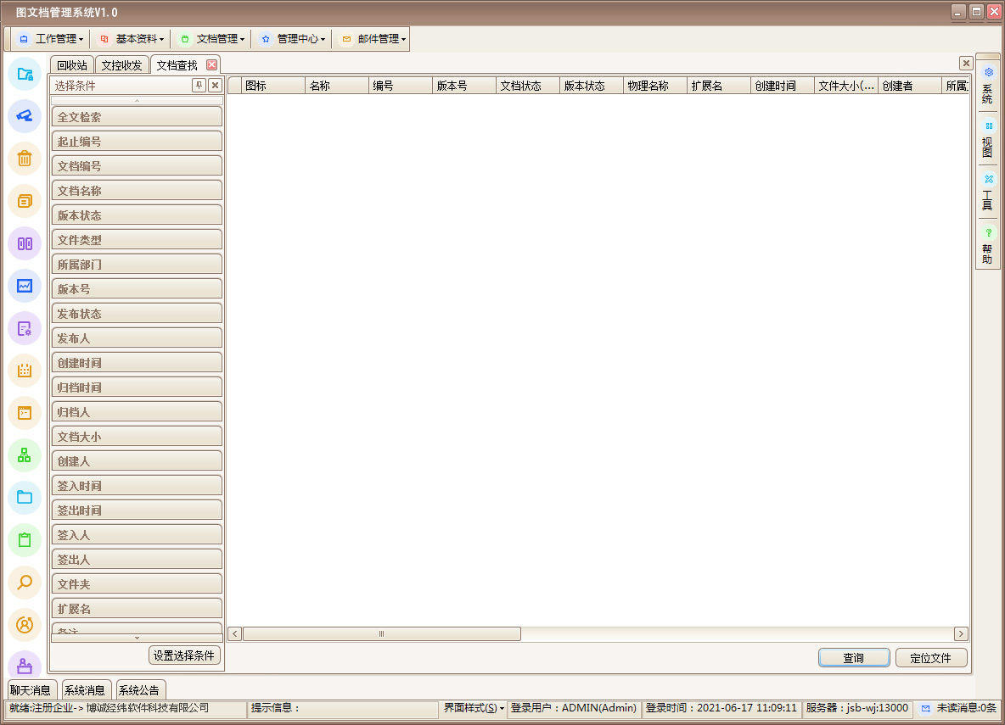
Task: Open the 系统 panel icon on right edge
Action: pyautogui.click(x=987, y=83)
